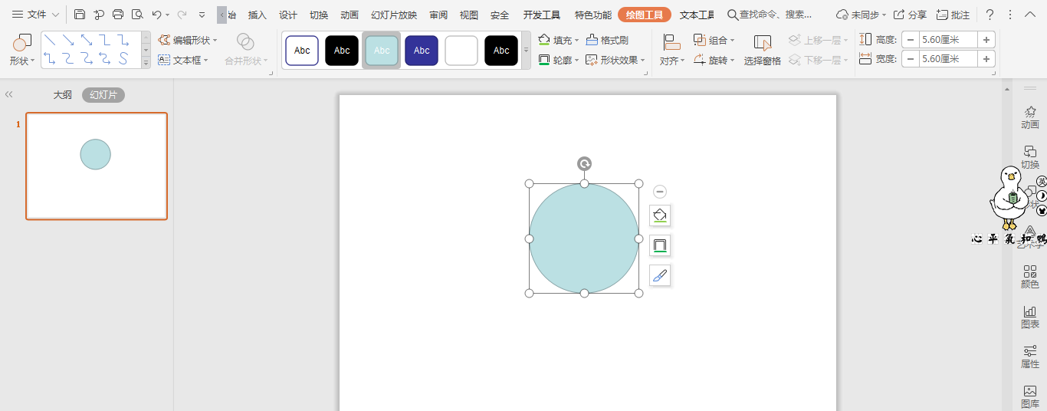Collapse the slide panel with double-chevron
The width and height of the screenshot is (1047, 411).
[9, 94]
